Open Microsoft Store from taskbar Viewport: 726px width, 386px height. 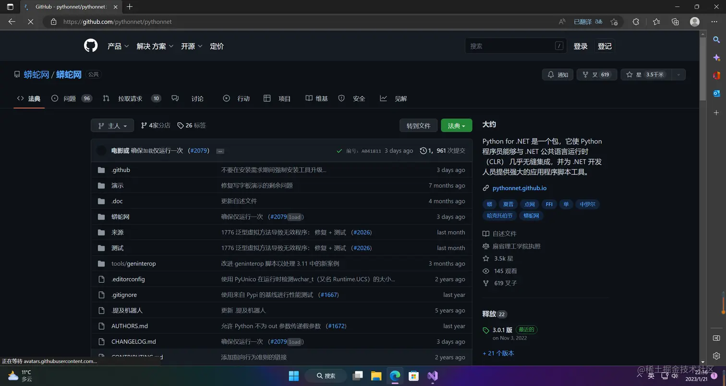coord(413,375)
